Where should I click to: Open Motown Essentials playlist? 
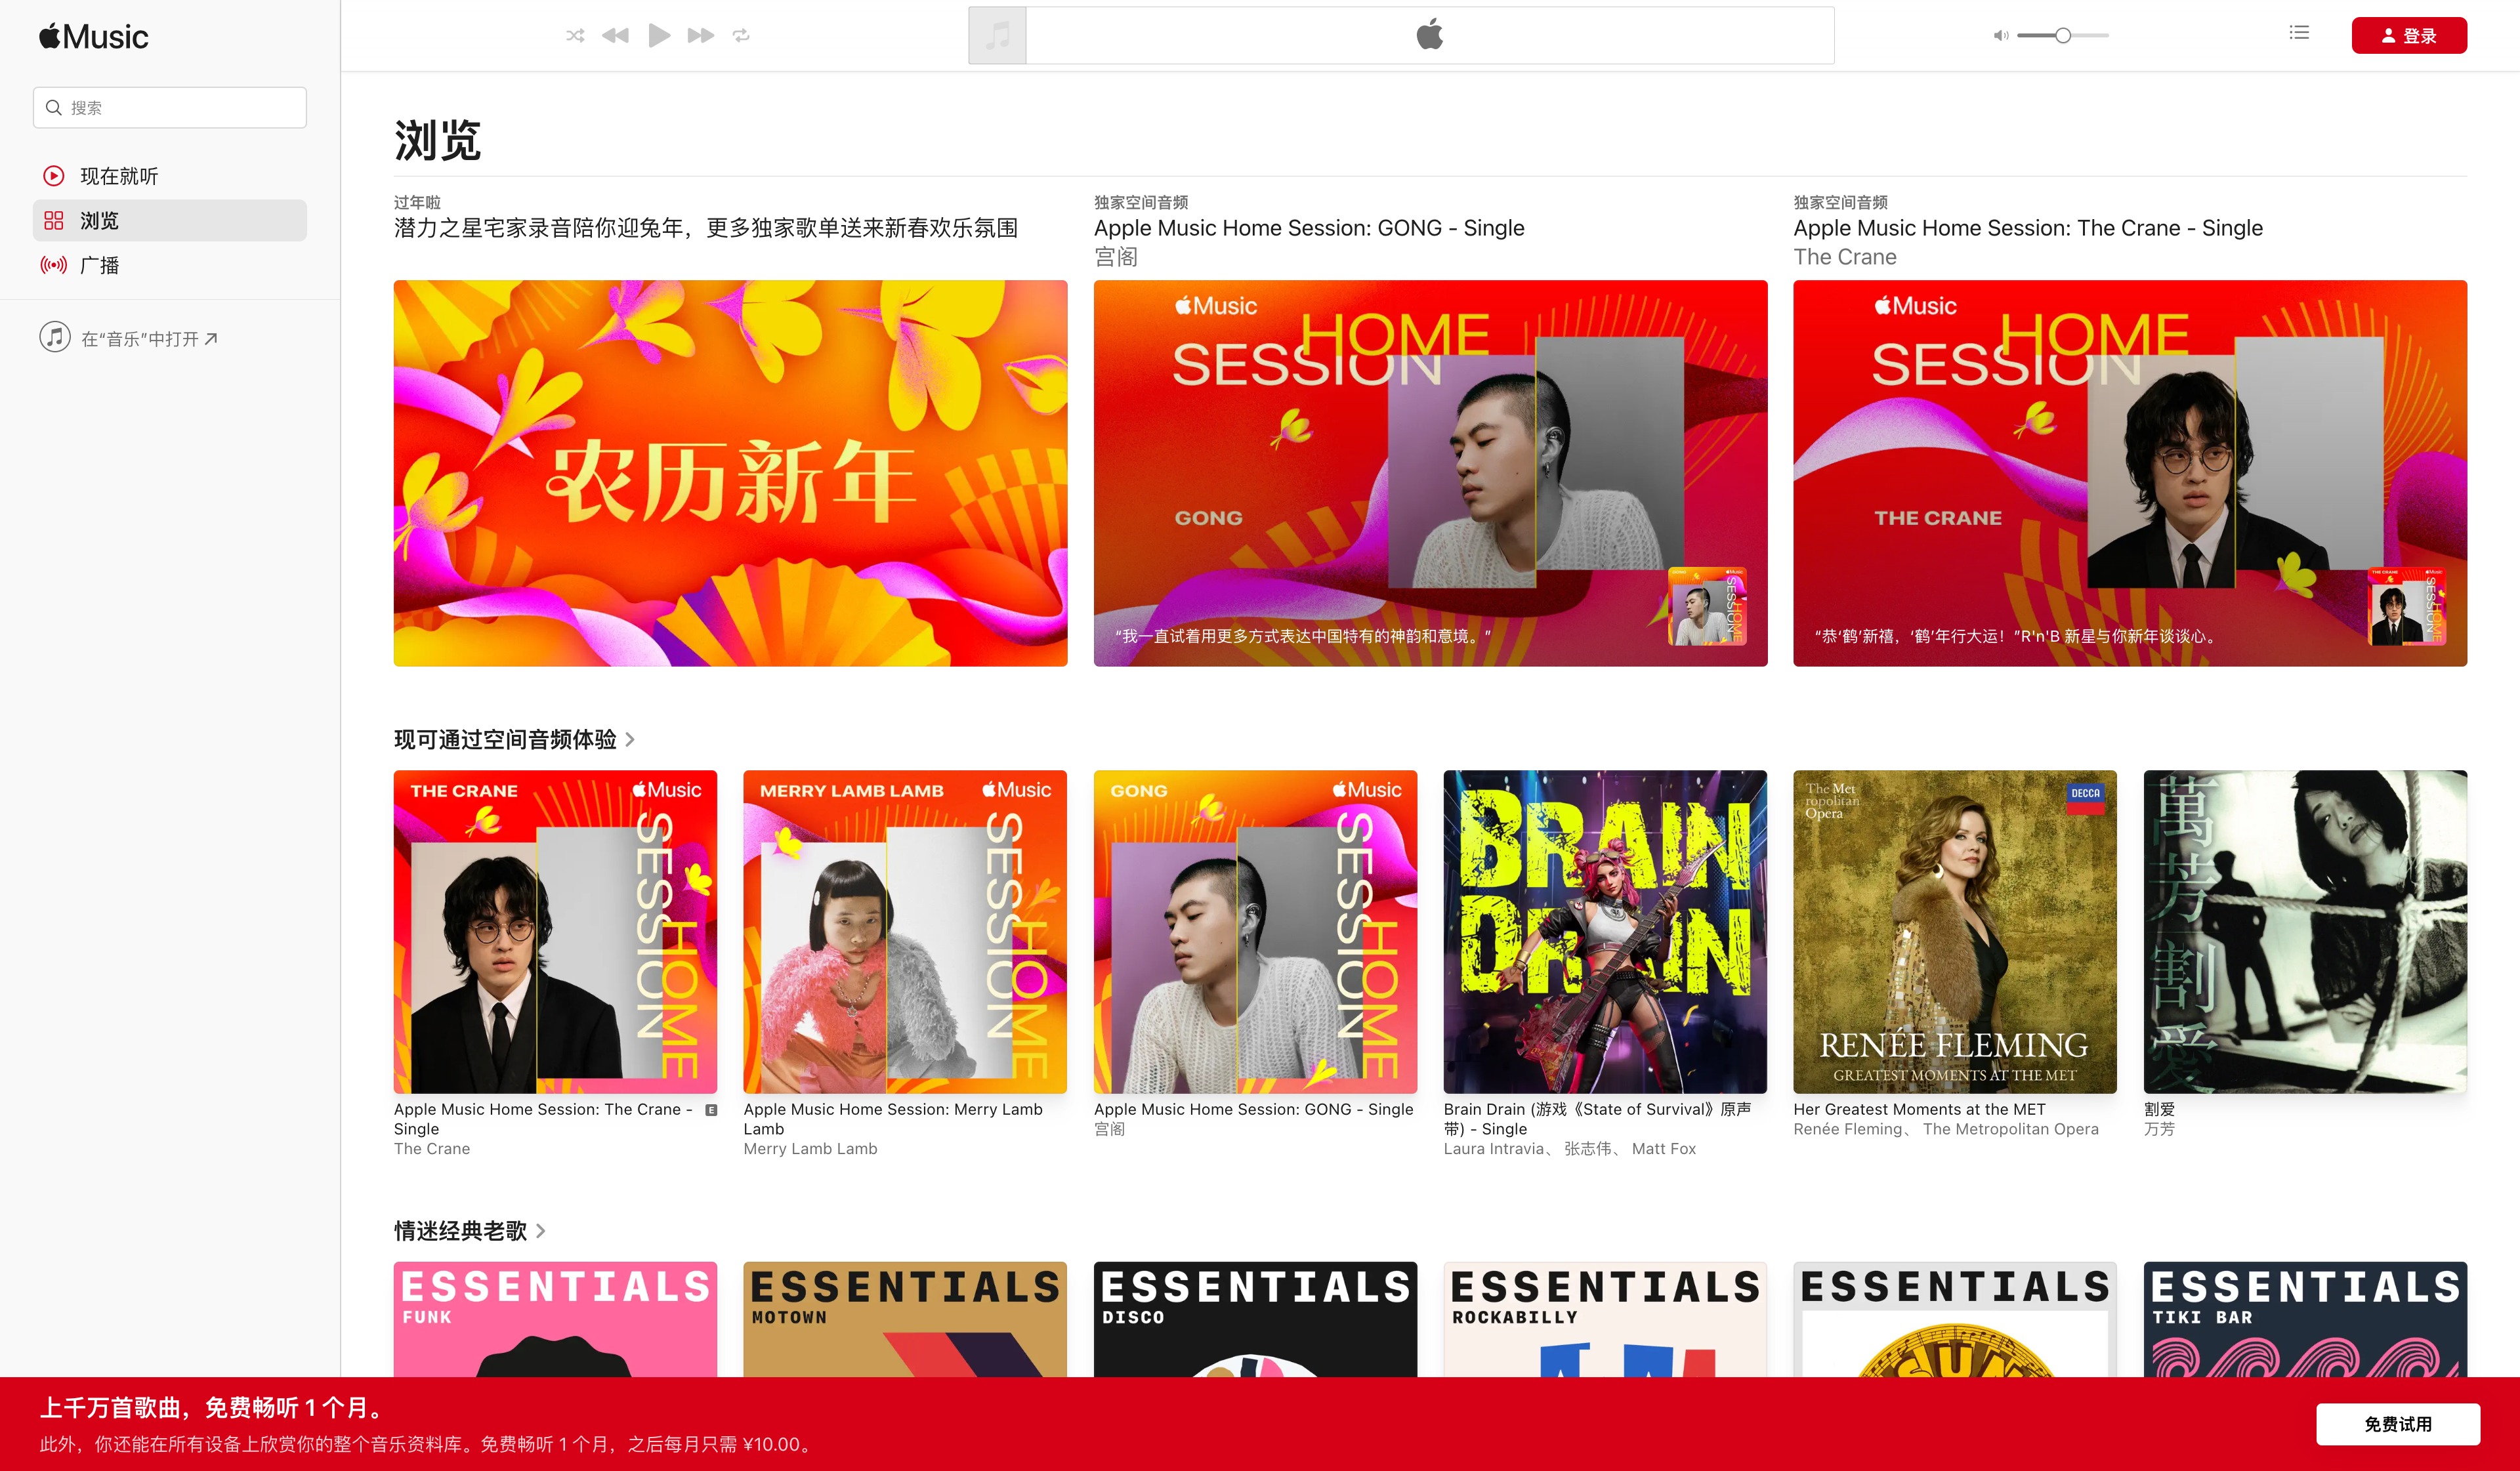pyautogui.click(x=905, y=1319)
